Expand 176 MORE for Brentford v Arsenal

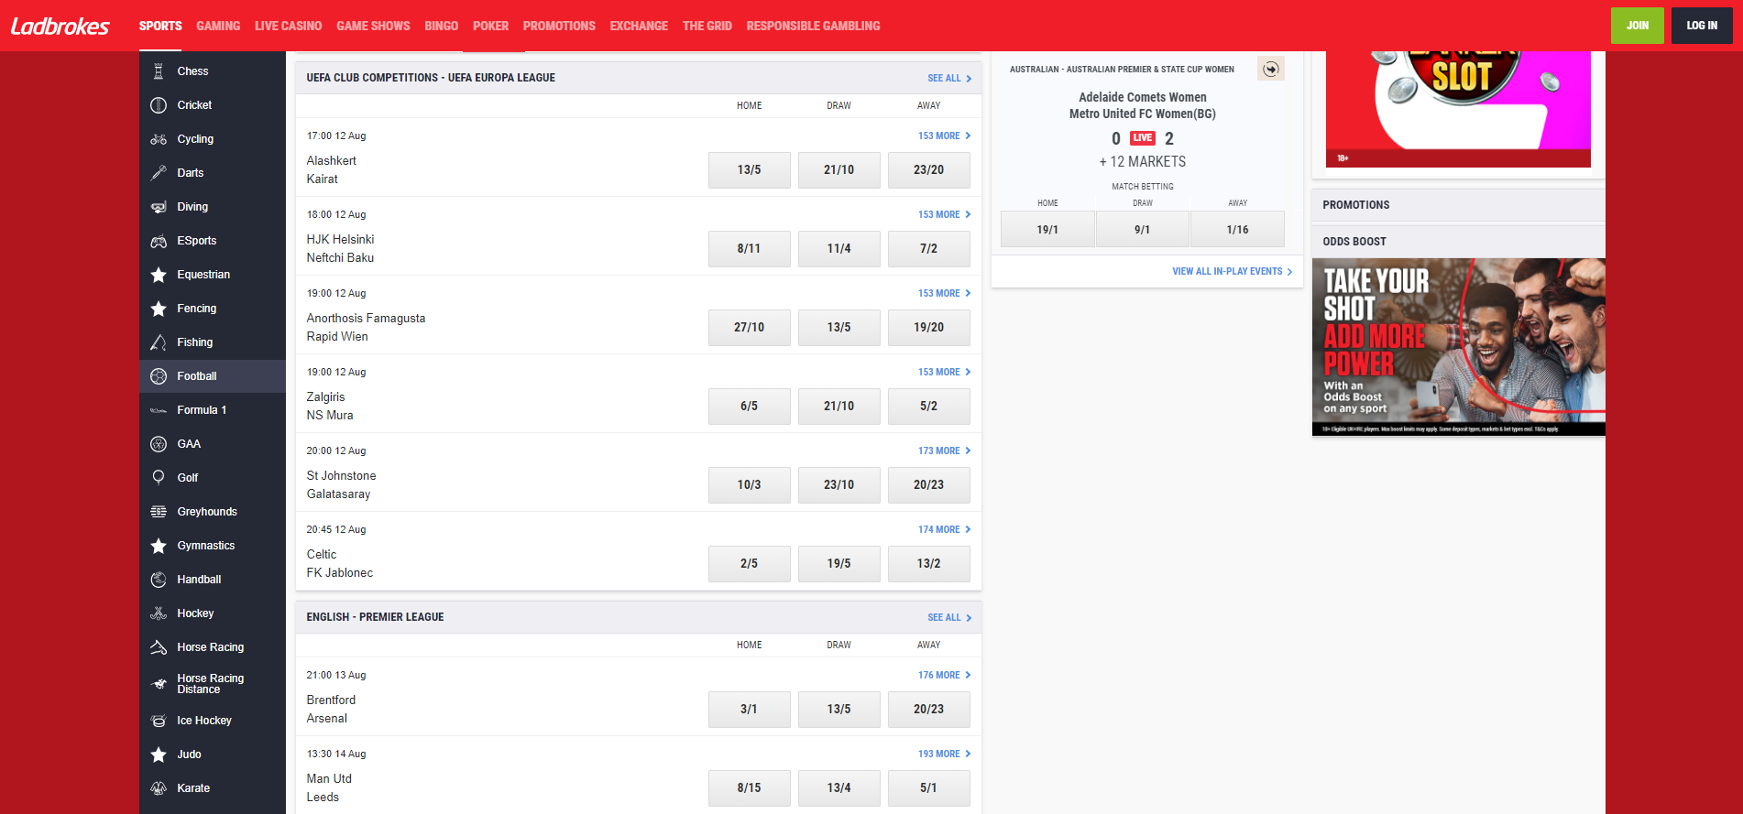click(944, 675)
